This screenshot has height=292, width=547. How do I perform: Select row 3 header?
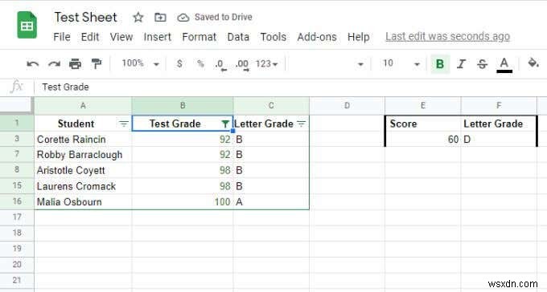point(17,139)
